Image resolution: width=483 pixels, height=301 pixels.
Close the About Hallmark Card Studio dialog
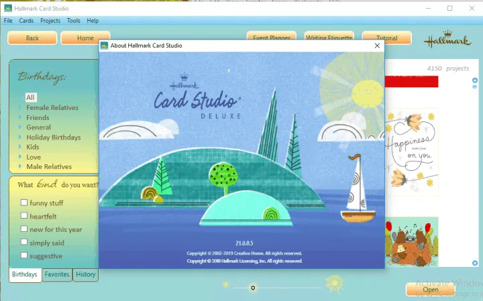click(x=377, y=46)
